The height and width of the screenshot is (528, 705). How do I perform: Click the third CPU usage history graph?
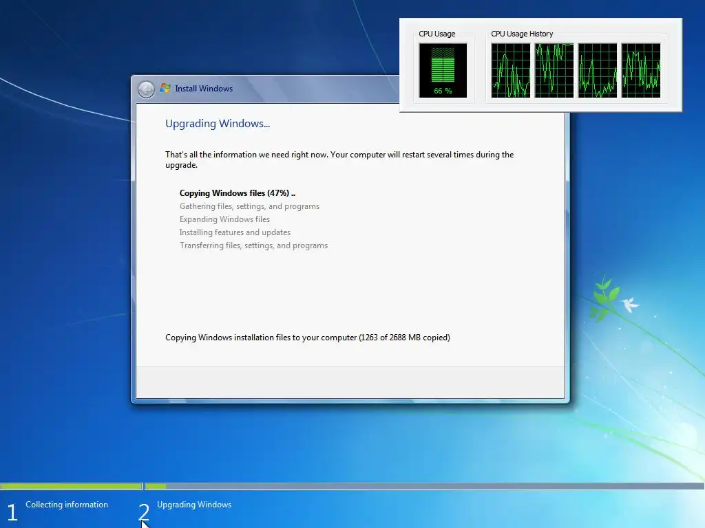(598, 71)
